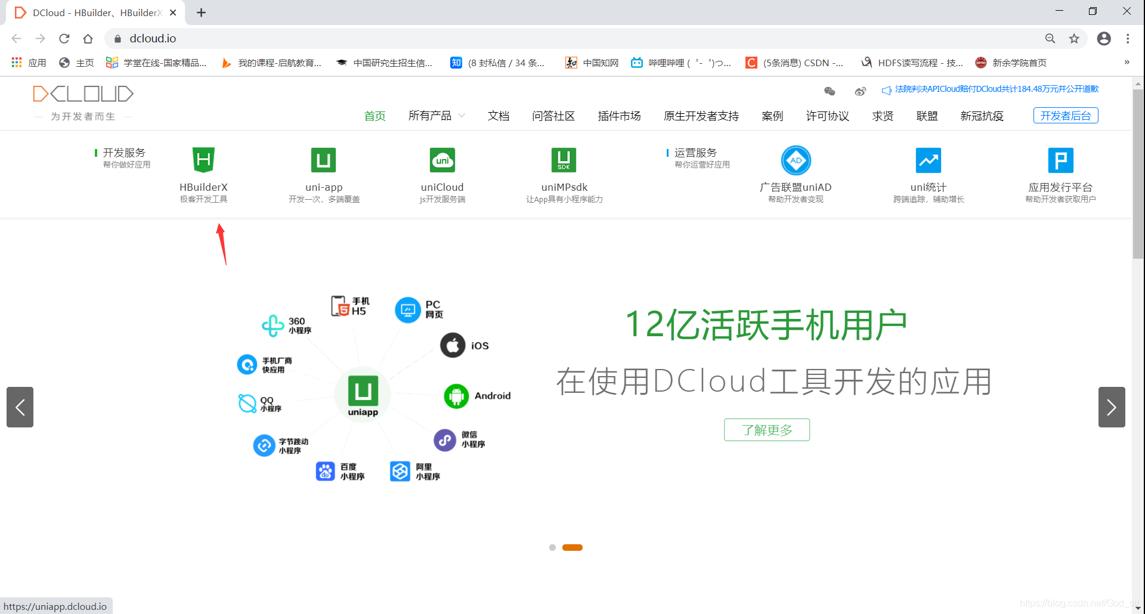Click the 开发者后台 button
Viewport: 1145px width, 614px height.
click(x=1066, y=116)
